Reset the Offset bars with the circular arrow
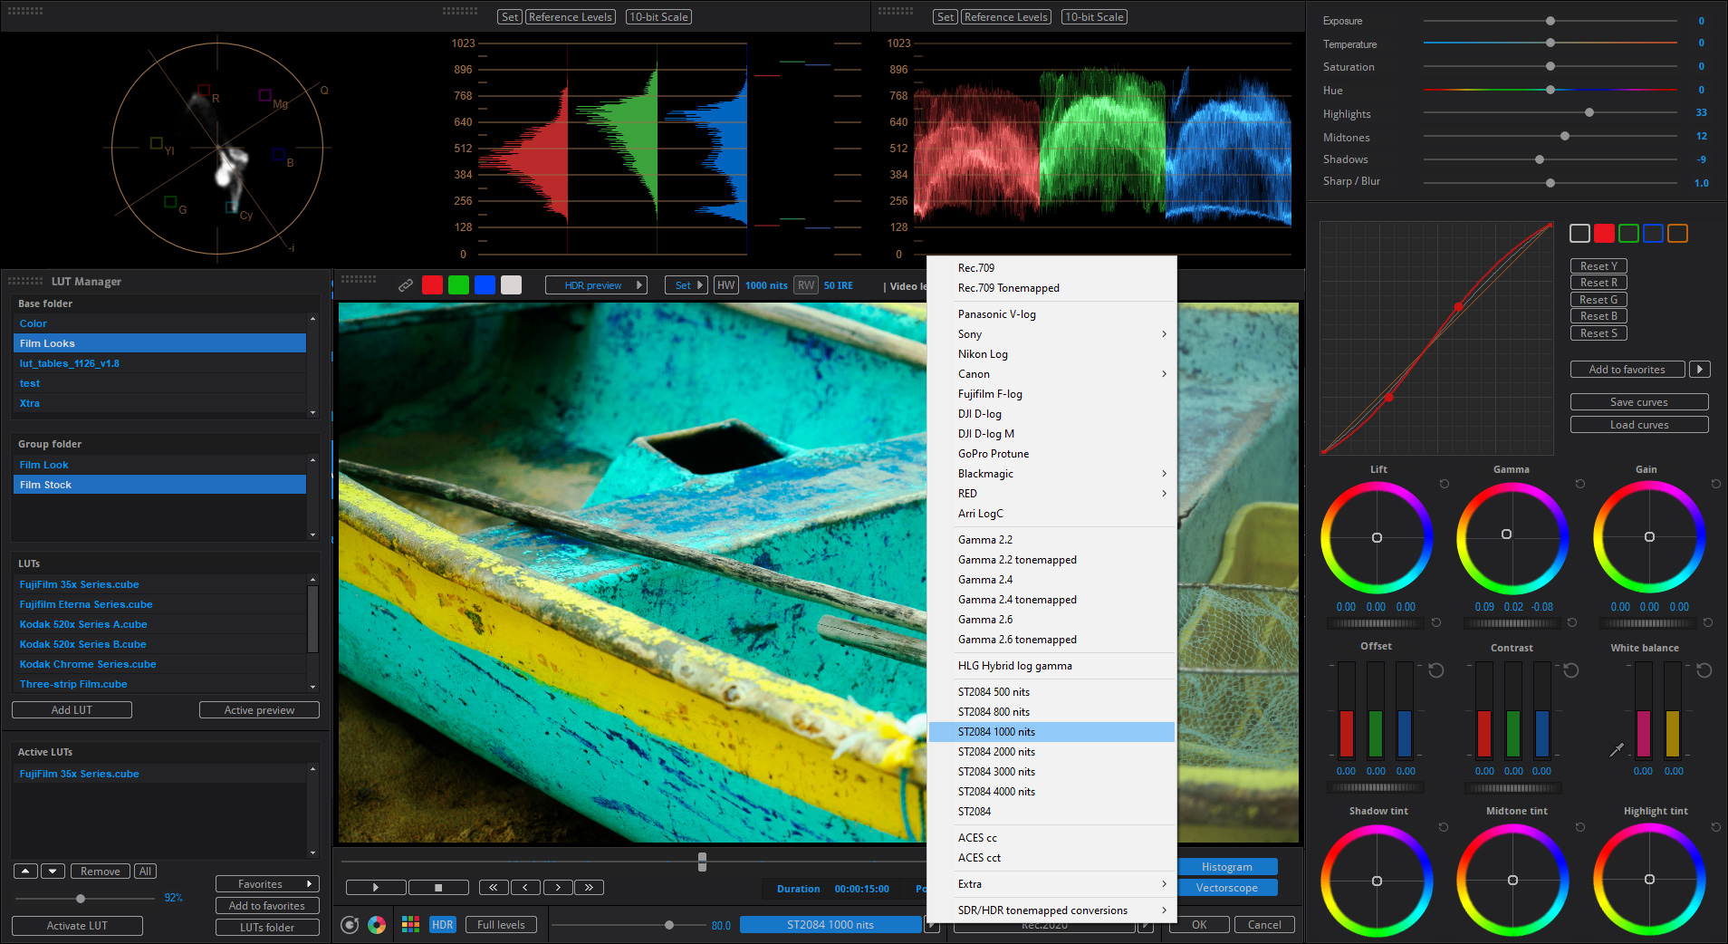Viewport: 1728px width, 944px height. (1435, 670)
